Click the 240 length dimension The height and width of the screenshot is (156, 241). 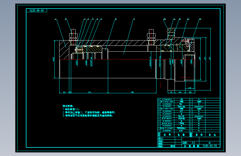coord(90,92)
